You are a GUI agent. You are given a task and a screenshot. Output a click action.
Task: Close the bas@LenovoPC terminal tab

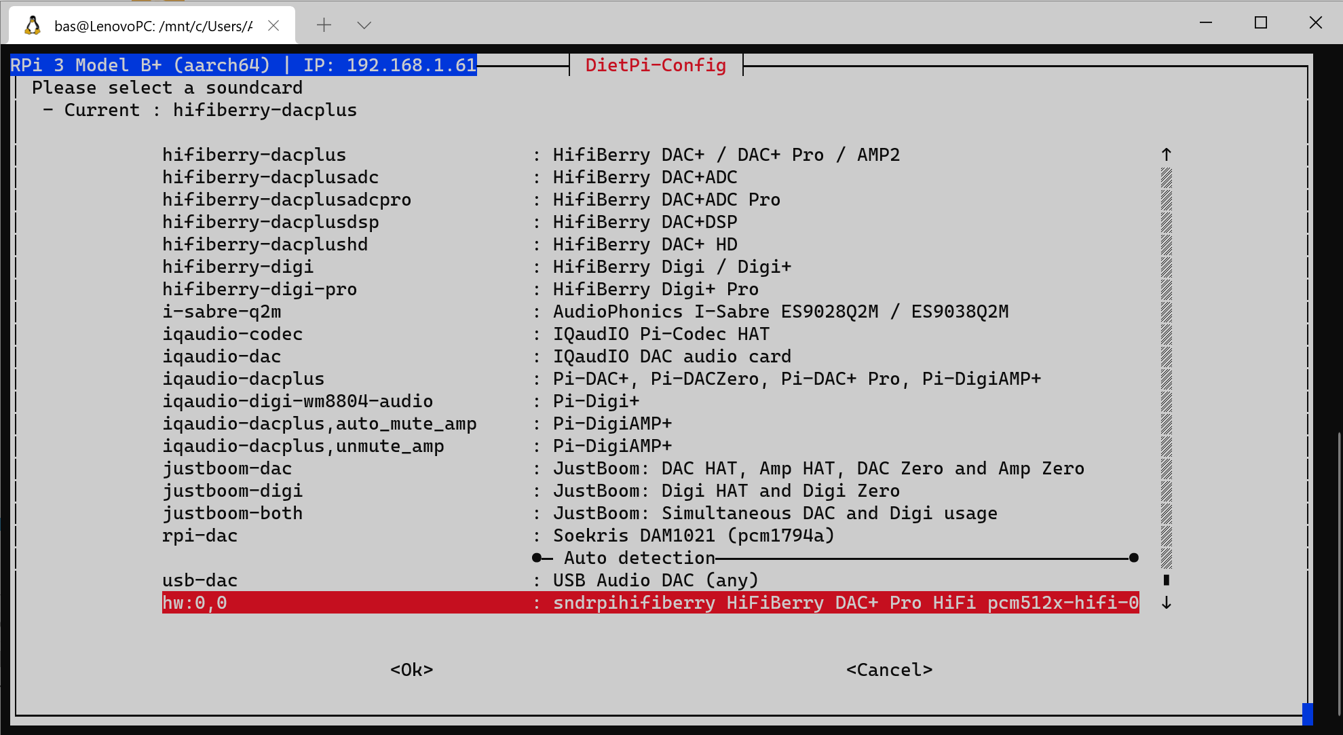tap(273, 25)
